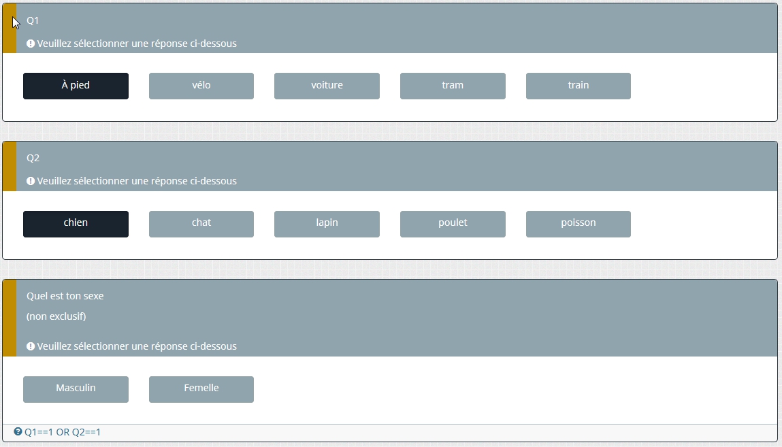Screen dimensions: 782x447
Task: Click the warning icon under 'Quel est ton sexe'
Action: (x=31, y=346)
